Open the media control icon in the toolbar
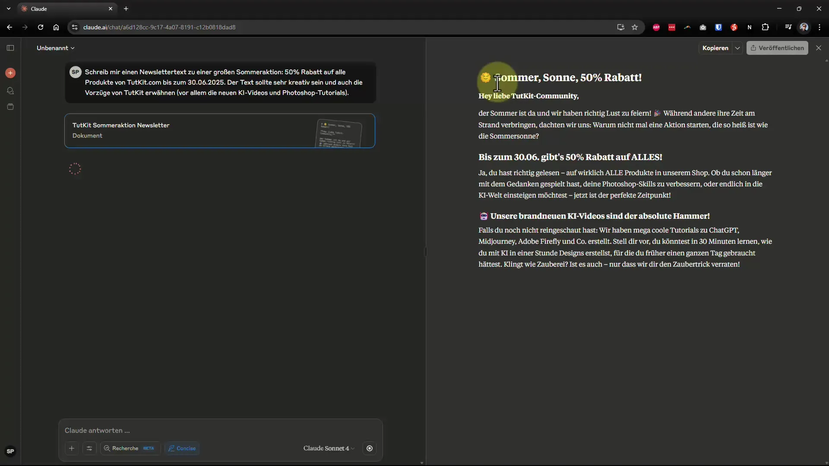Viewport: 829px width, 466px height. [788, 27]
